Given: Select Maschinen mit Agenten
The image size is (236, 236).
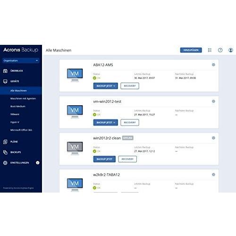Looking at the screenshot, I should pos(23,99).
